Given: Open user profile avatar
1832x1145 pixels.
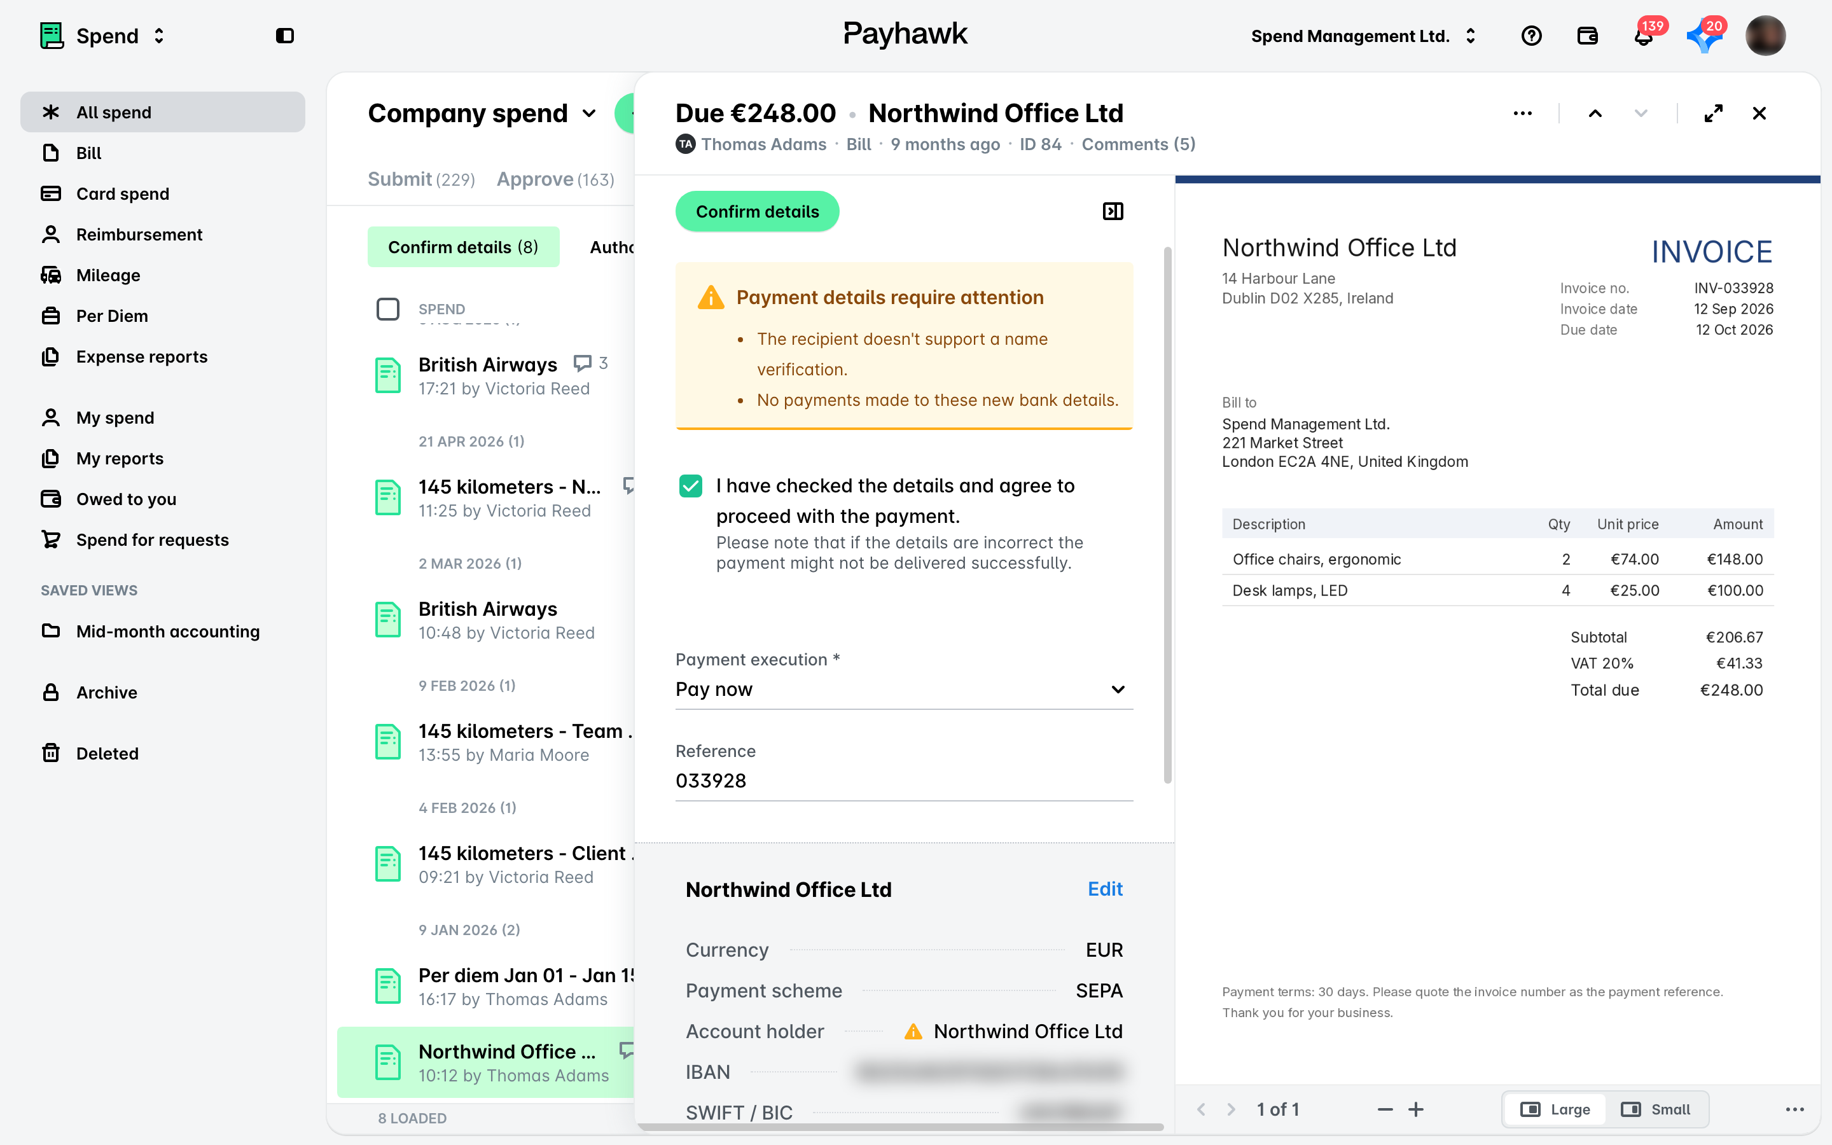Looking at the screenshot, I should 1765,36.
